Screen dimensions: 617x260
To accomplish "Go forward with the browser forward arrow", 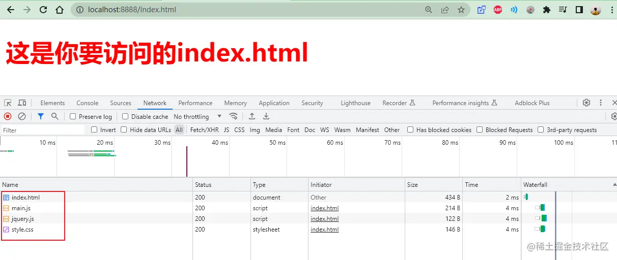I will 27,10.
